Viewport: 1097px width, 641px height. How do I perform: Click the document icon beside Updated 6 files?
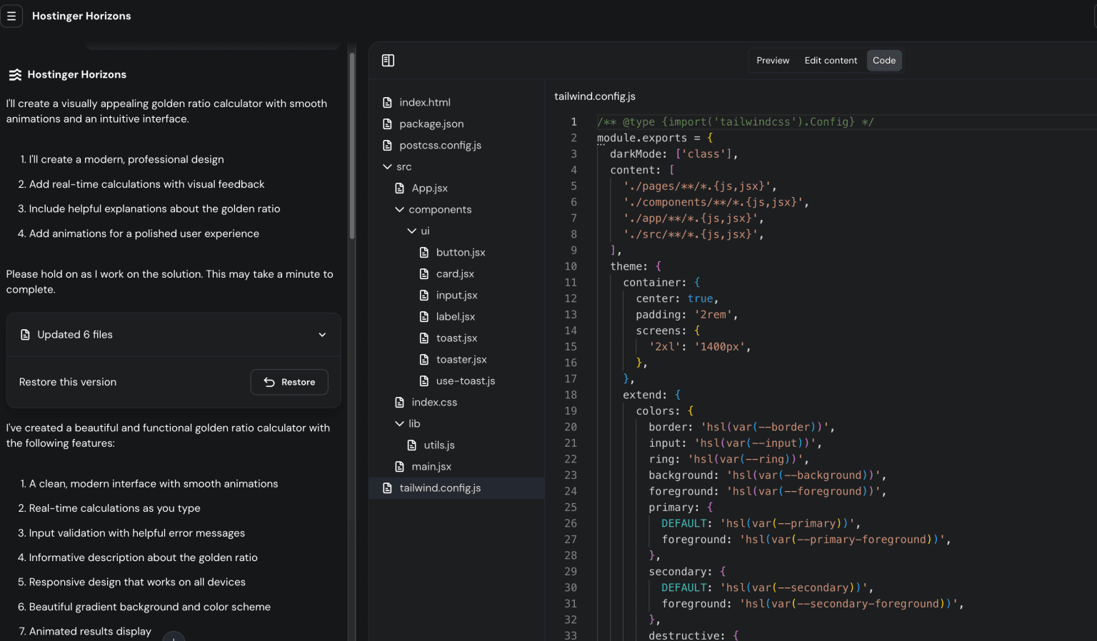tap(25, 335)
